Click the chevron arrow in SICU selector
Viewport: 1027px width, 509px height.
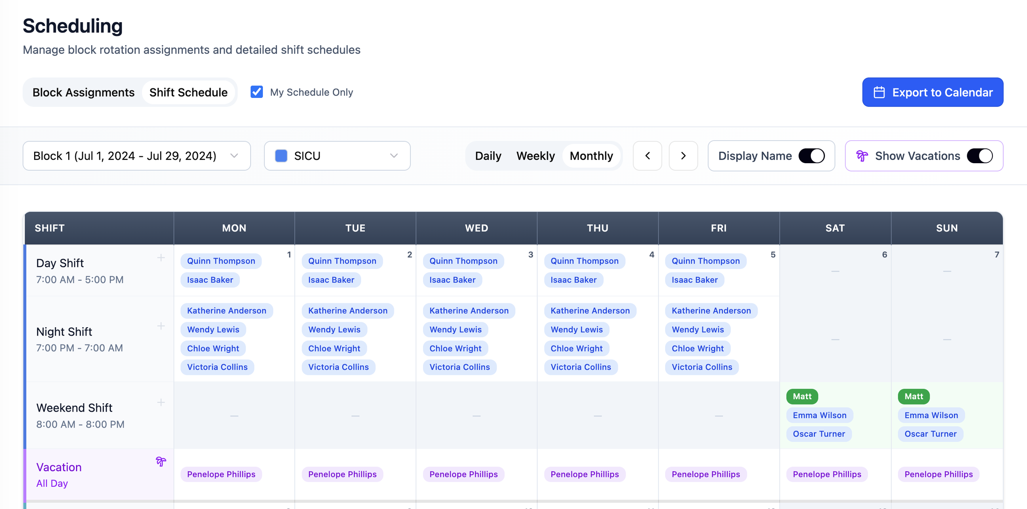(394, 156)
